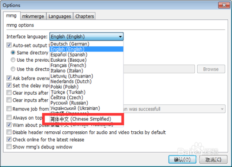232x167 pixels.
Task: Select the mmg tab
Action: click(x=12, y=16)
